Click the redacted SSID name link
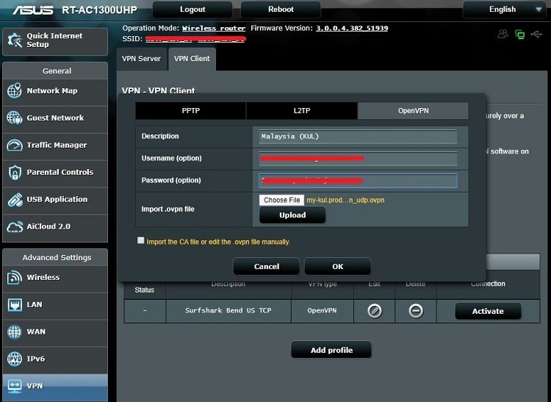 [x=195, y=39]
